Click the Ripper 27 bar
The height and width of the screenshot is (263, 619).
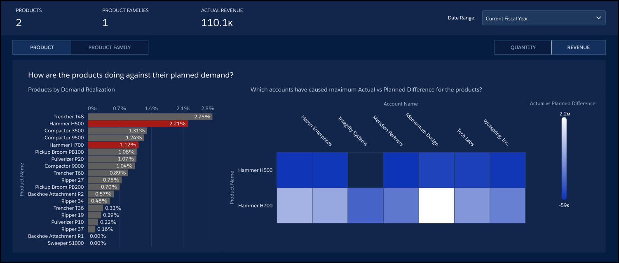pyautogui.click(x=105, y=180)
